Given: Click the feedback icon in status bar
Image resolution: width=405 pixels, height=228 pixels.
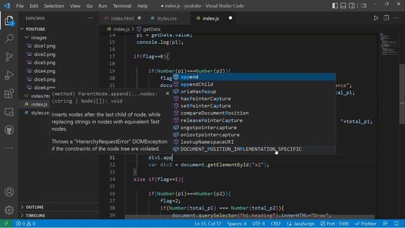Looking at the screenshot, I should coord(385,224).
